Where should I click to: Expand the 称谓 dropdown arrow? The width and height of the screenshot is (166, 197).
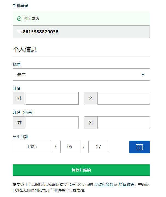[x=143, y=75]
